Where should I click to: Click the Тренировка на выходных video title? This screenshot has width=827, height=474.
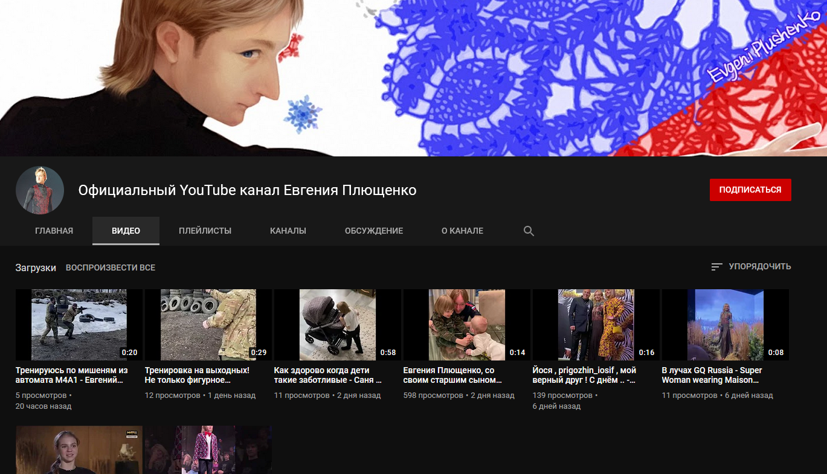tap(197, 375)
